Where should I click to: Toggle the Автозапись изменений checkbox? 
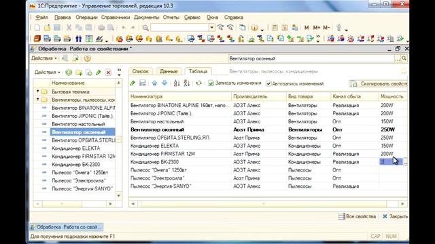point(268,83)
